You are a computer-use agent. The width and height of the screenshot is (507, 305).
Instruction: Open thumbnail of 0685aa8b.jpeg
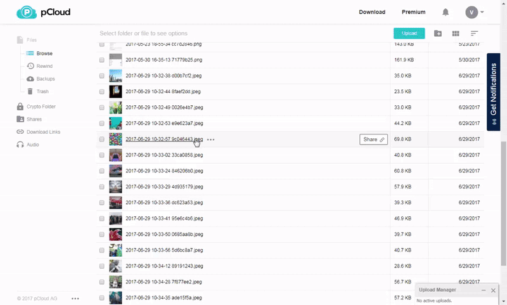pyautogui.click(x=115, y=234)
